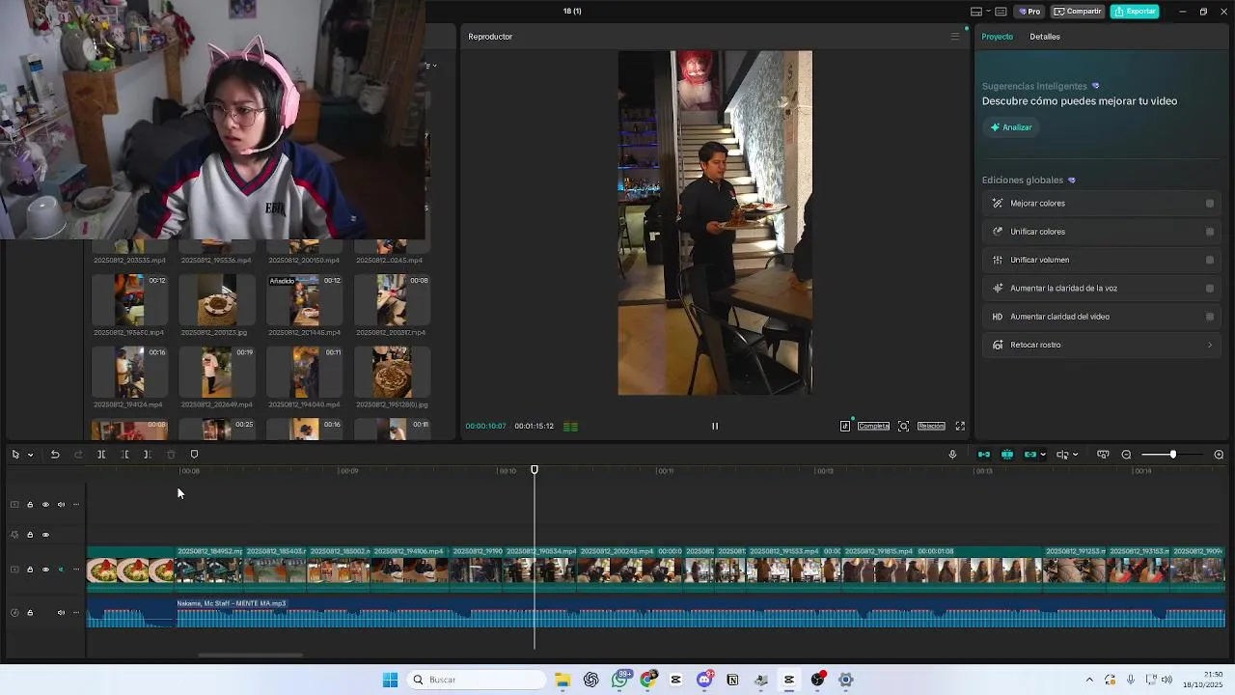
Task: Enable the Unificar volumen checkbox
Action: pyautogui.click(x=1210, y=260)
